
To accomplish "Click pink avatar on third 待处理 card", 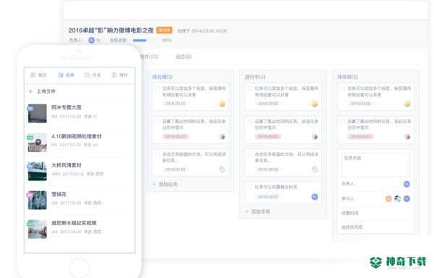I will click(x=222, y=169).
